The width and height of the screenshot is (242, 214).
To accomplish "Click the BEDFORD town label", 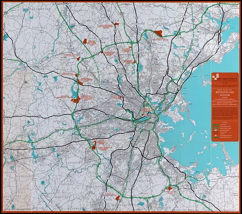I will (64, 43).
